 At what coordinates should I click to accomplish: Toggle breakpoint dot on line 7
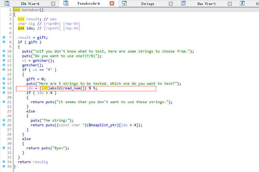coord(4,37)
